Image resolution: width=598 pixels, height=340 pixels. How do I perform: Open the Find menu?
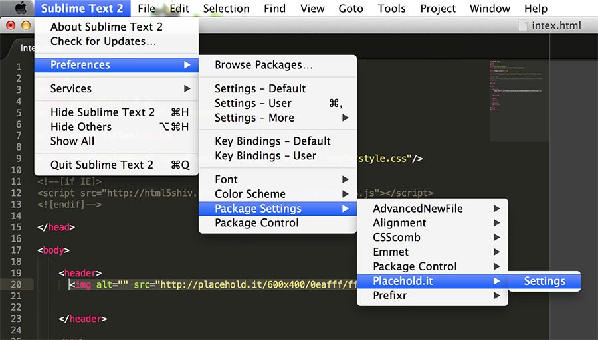(x=274, y=8)
